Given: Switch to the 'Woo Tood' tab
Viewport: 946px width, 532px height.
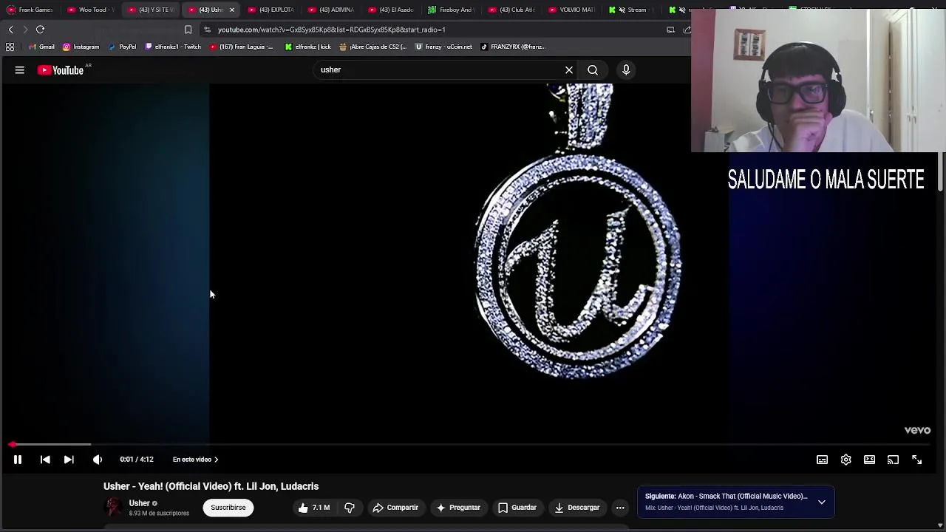Looking at the screenshot, I should (x=92, y=10).
